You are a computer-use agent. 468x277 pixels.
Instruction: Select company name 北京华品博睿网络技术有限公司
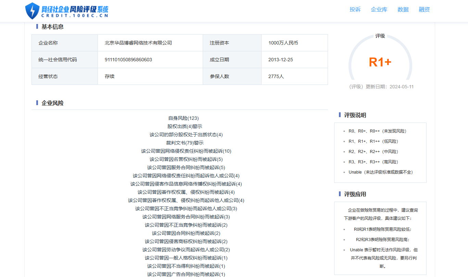(x=138, y=43)
